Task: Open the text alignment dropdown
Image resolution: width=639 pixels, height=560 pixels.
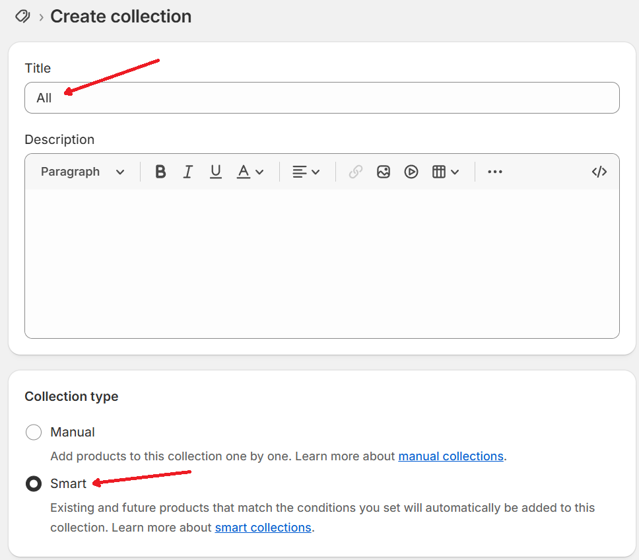Action: point(306,172)
